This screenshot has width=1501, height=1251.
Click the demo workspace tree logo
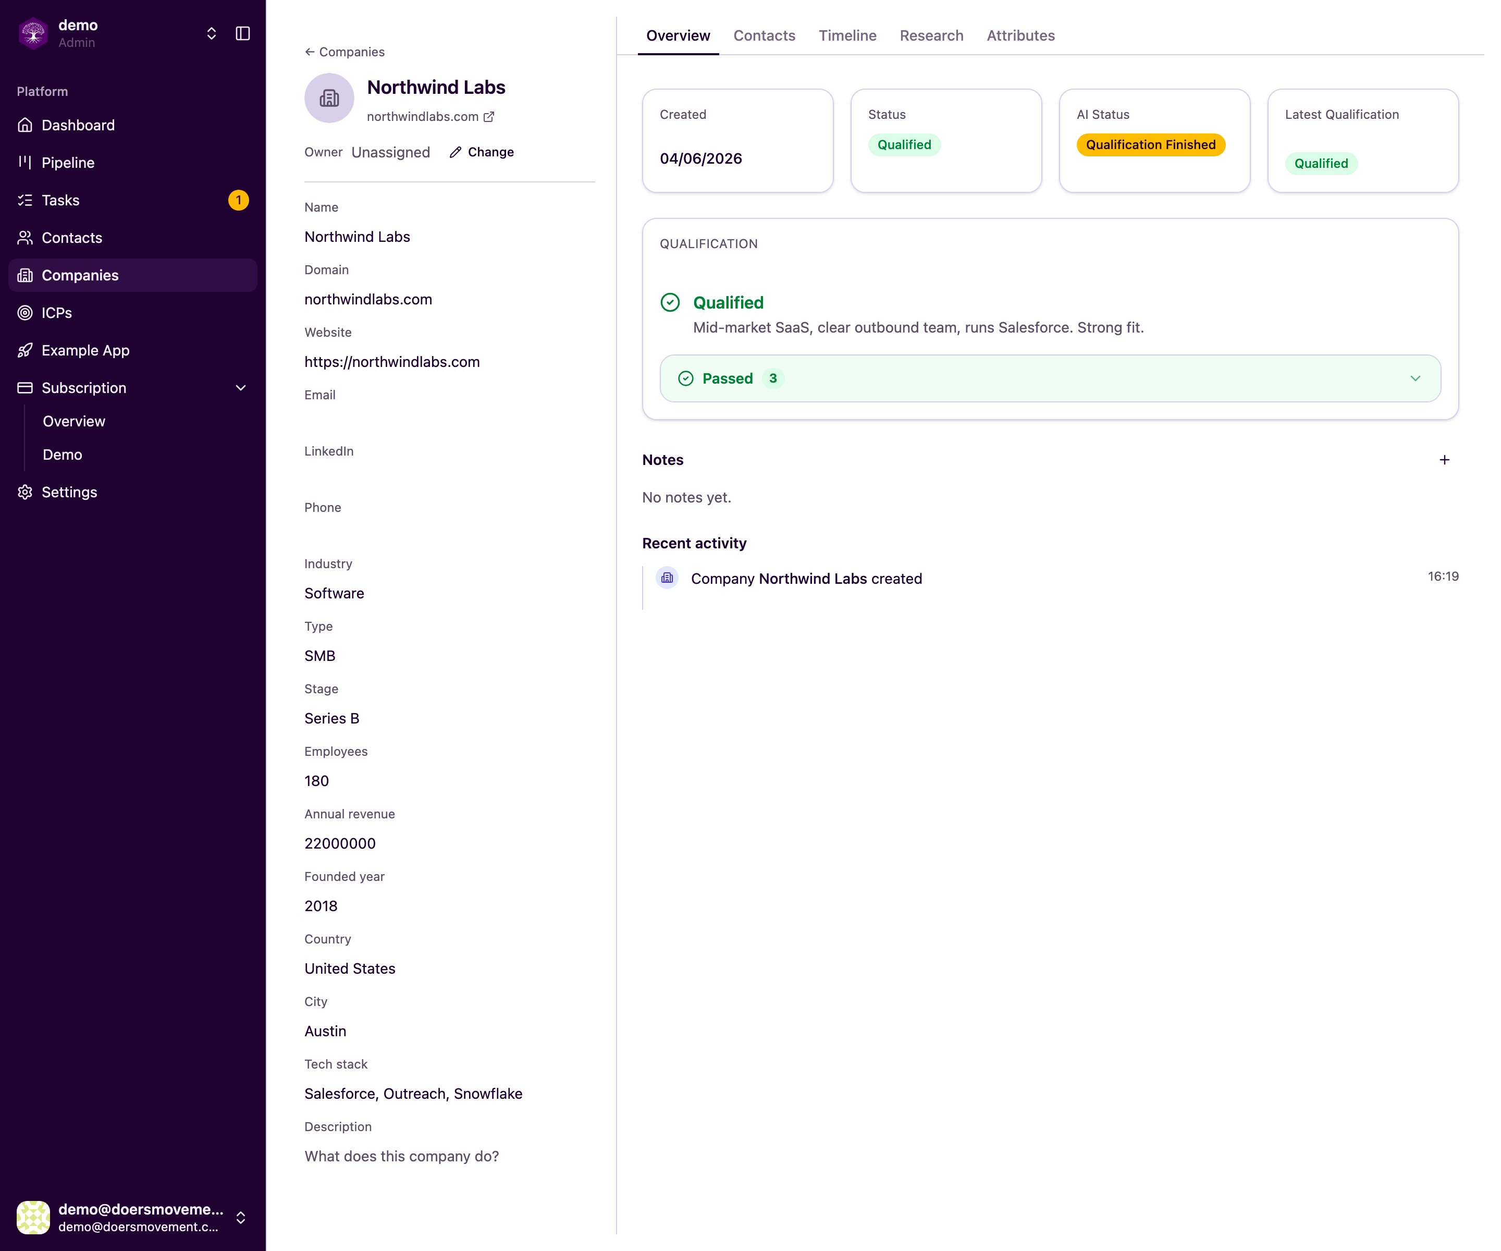(x=33, y=33)
